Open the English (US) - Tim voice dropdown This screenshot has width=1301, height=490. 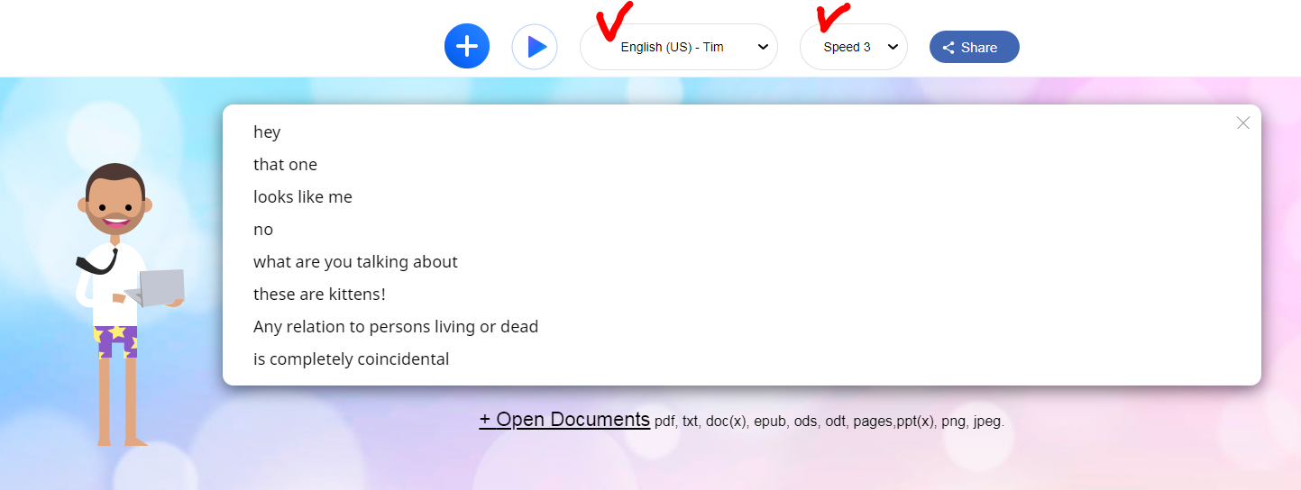[679, 47]
